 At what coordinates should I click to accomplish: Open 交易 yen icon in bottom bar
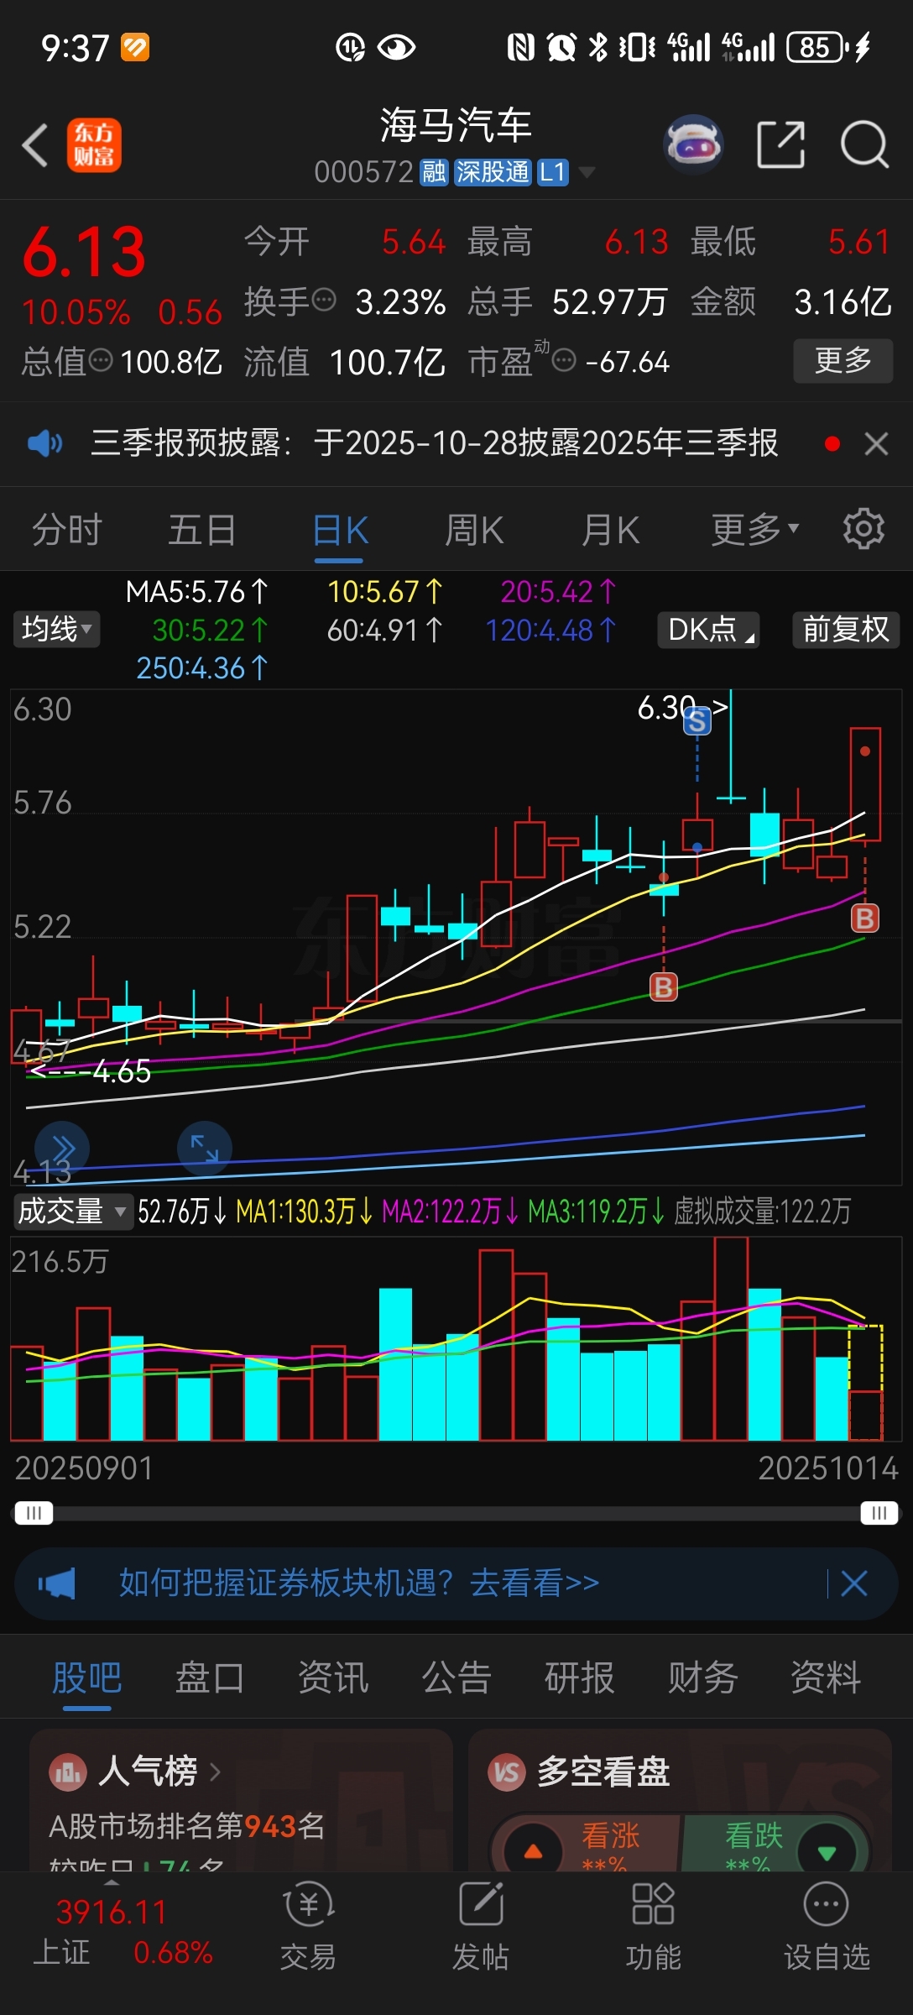[309, 1905]
